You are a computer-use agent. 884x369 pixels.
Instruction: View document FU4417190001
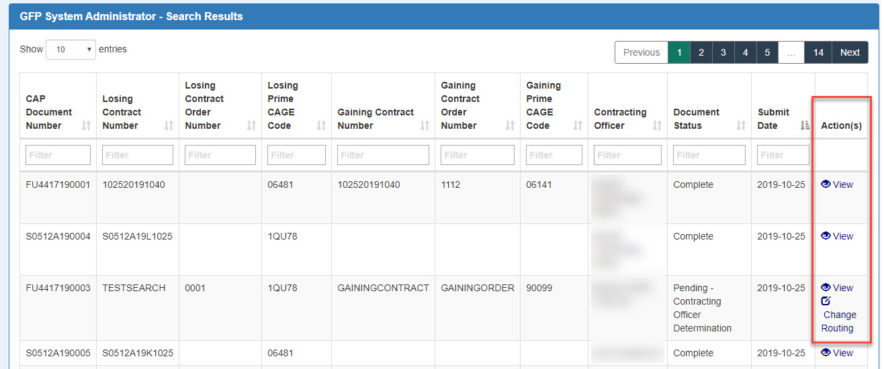pos(837,184)
